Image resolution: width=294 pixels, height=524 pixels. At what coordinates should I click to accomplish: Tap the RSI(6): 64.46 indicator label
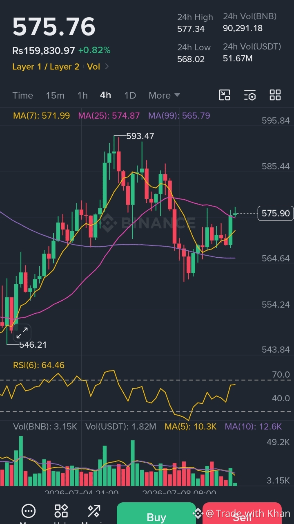(x=39, y=365)
